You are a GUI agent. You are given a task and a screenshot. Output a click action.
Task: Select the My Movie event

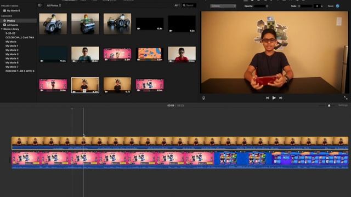pos(11,42)
